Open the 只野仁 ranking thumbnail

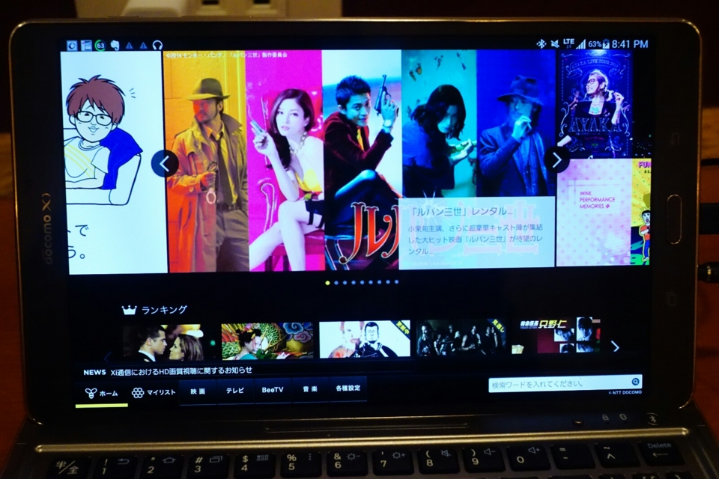556,335
